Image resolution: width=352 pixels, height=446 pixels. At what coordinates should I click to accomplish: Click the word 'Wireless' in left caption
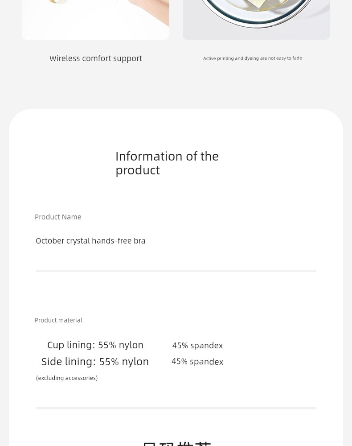65,58
